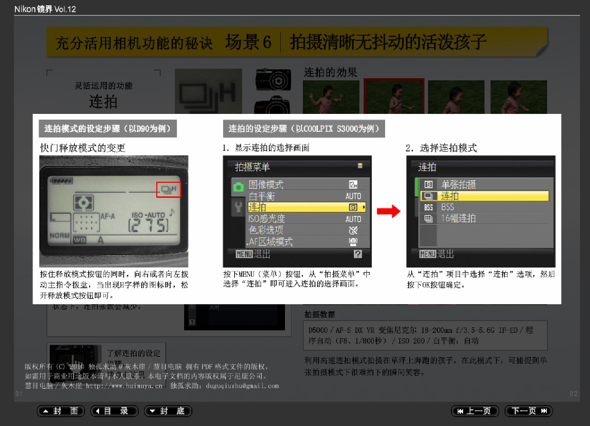Click the 图像模式 value icon
This screenshot has height=426, width=590.
(x=353, y=185)
